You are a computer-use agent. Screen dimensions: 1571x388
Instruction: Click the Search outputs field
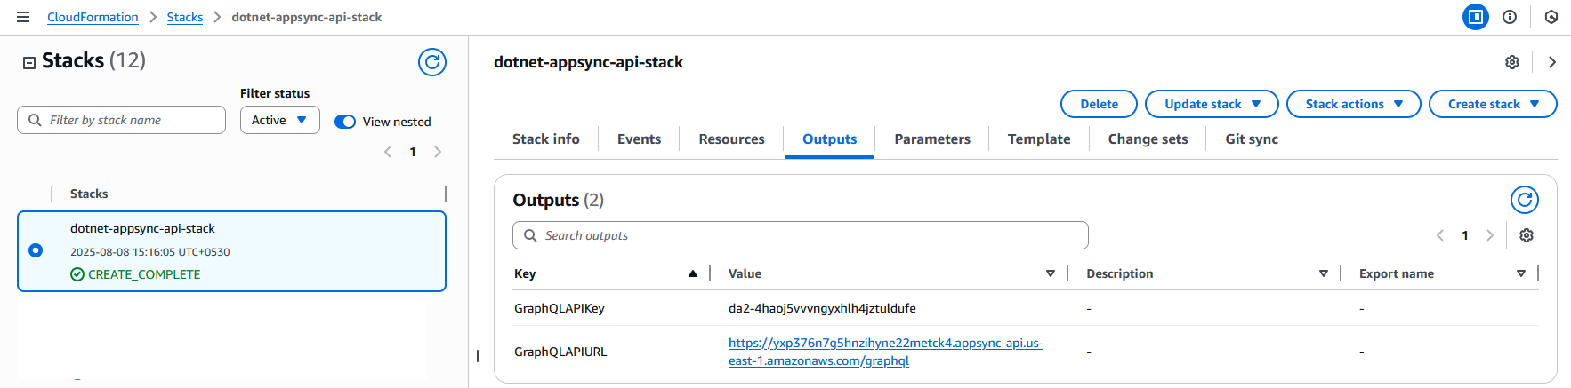pos(801,235)
